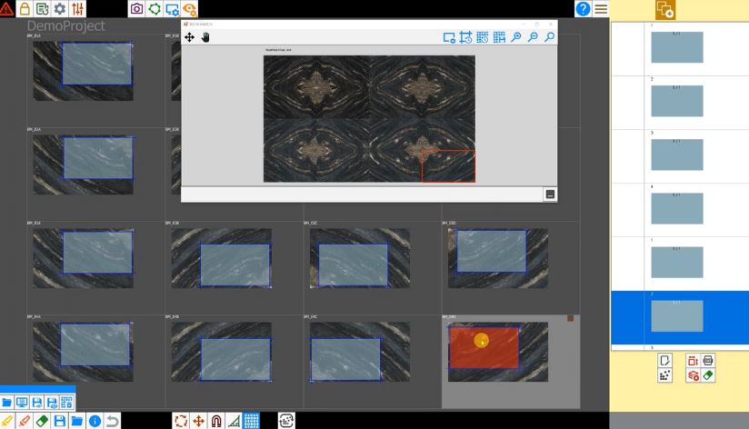Click the list grid icon in popup toolbar

click(66, 403)
